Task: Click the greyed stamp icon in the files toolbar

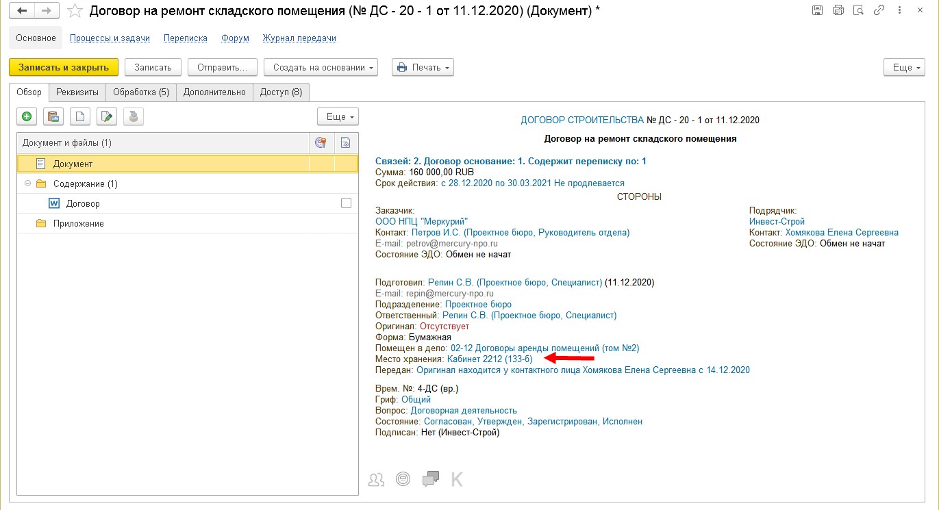Action: coord(134,117)
